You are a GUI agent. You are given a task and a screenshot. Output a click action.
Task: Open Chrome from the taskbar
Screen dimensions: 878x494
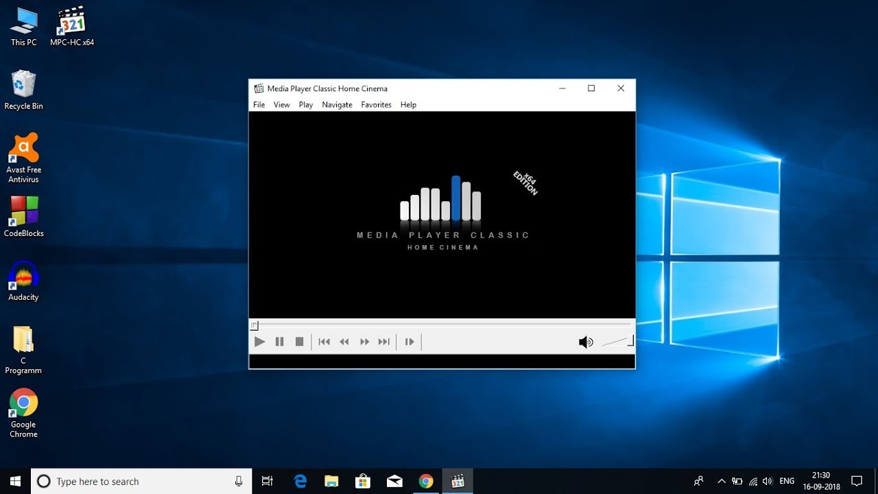426,481
